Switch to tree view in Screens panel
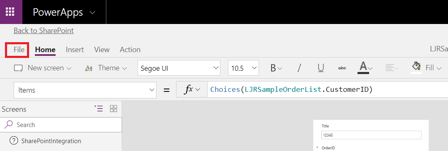Screen dimensions: 448x151 98,108
